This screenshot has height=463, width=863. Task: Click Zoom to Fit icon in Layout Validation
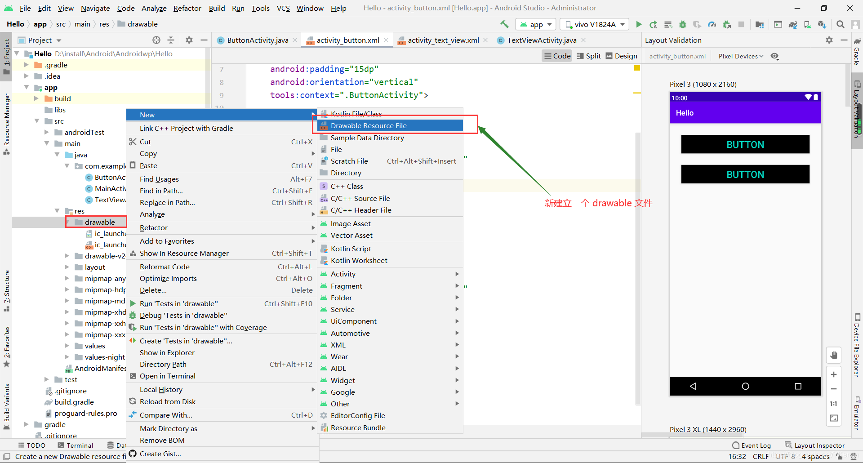click(x=834, y=418)
